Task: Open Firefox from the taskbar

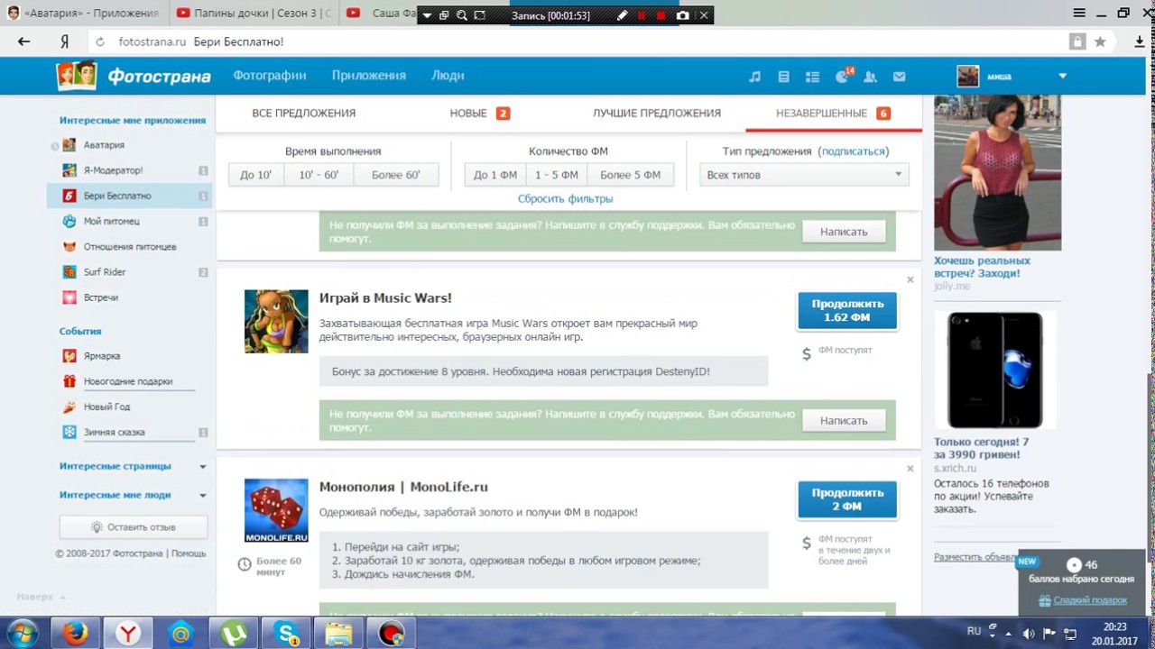Action: pos(76,634)
